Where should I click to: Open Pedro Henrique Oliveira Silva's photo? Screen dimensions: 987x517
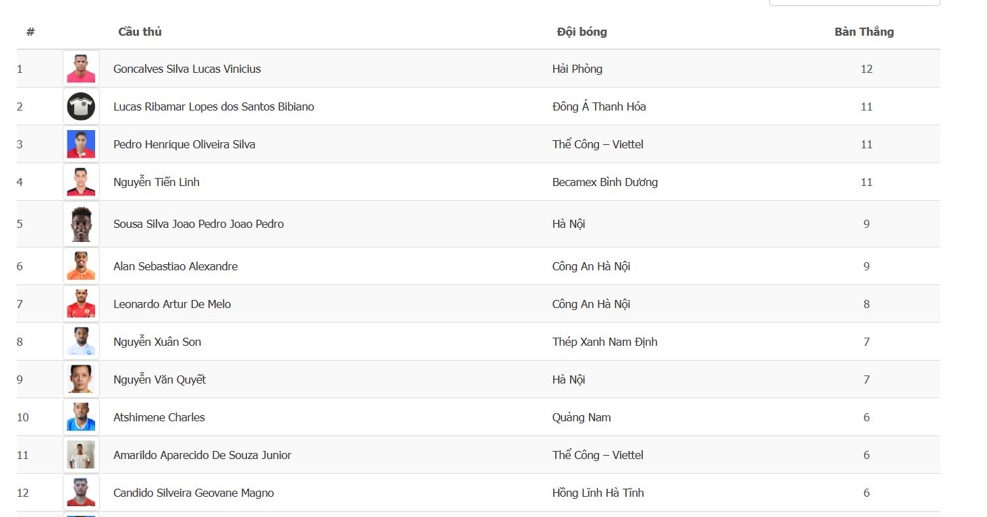(81, 144)
